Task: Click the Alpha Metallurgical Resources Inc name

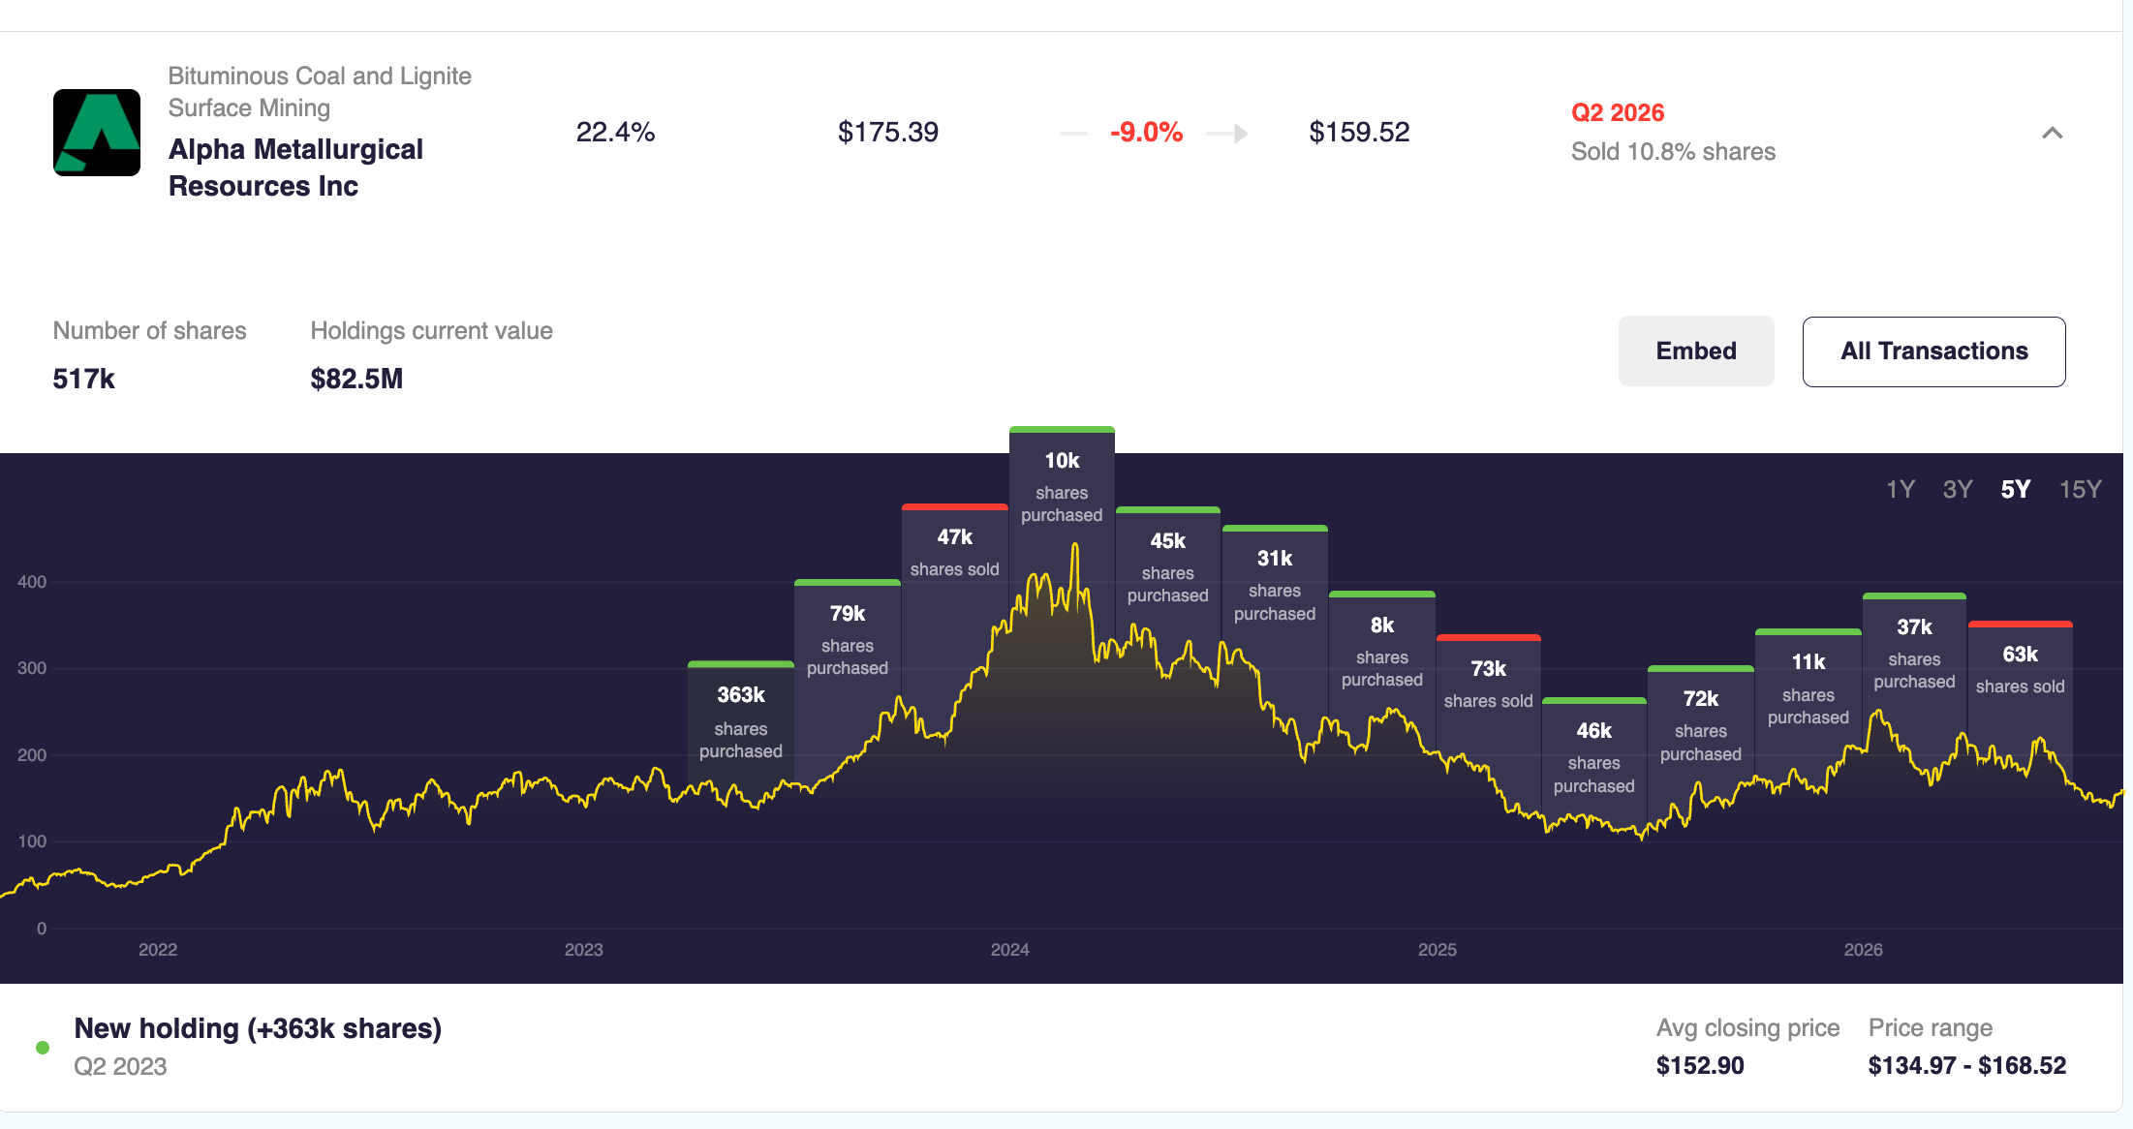Action: (295, 168)
